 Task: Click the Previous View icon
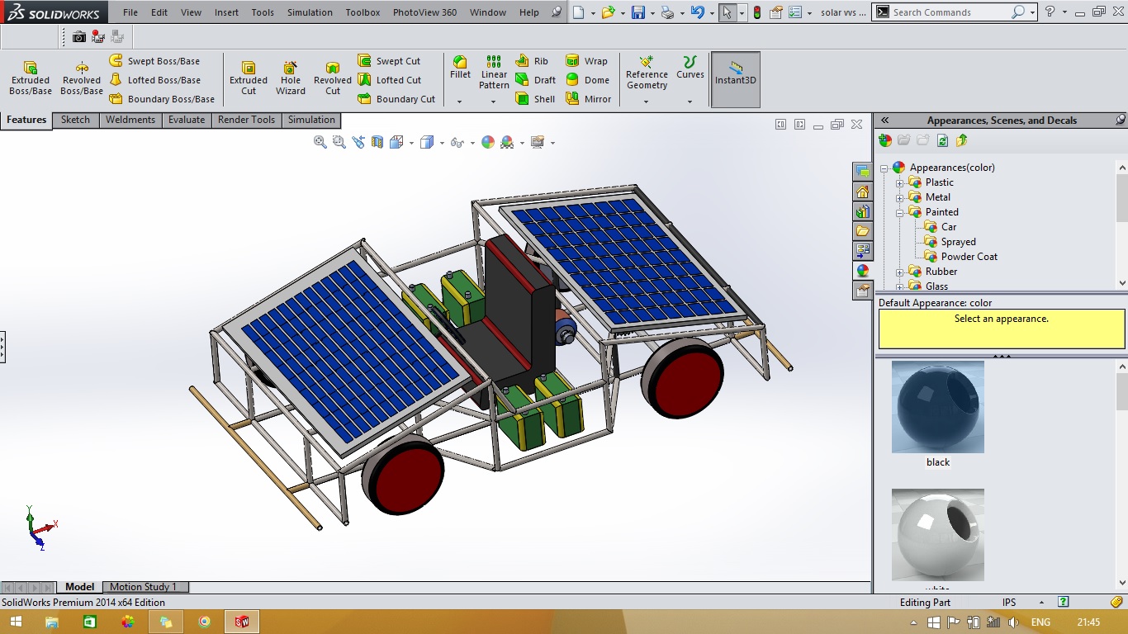pyautogui.click(x=358, y=142)
